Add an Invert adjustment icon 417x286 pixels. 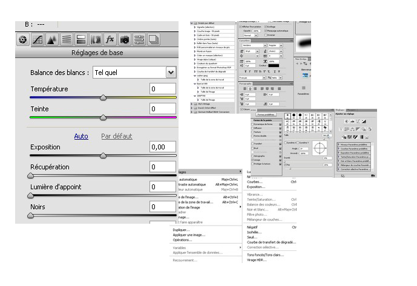pyautogui.click(x=344, y=137)
